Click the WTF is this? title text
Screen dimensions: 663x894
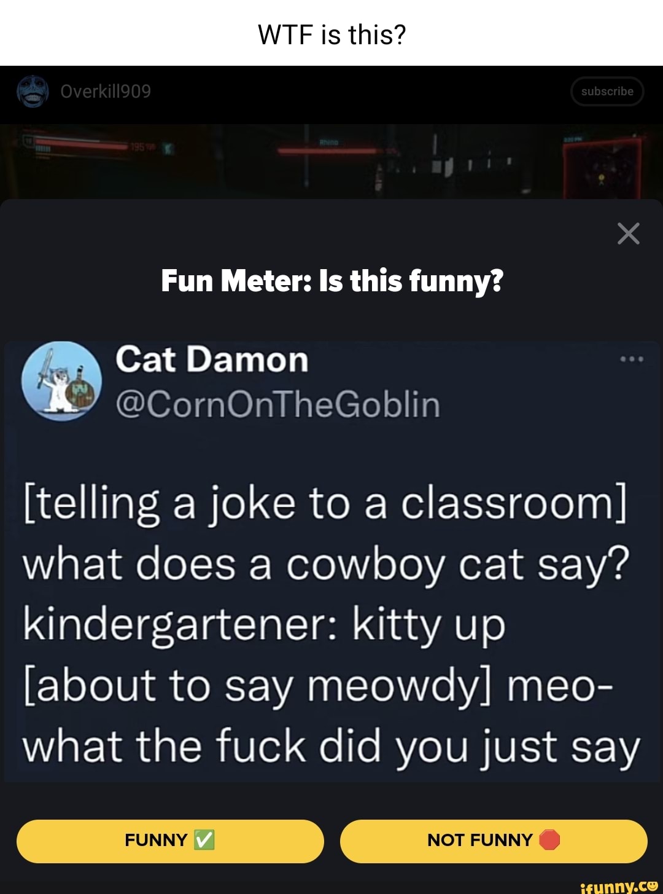coord(331,35)
